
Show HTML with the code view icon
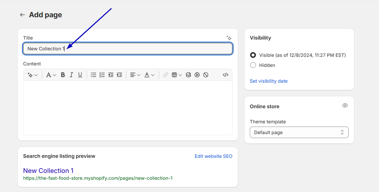(x=226, y=75)
